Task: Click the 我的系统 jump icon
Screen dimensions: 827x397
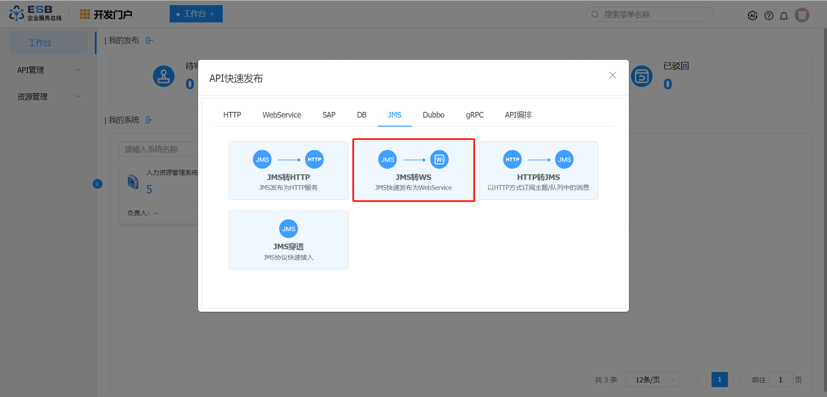Action: point(149,120)
